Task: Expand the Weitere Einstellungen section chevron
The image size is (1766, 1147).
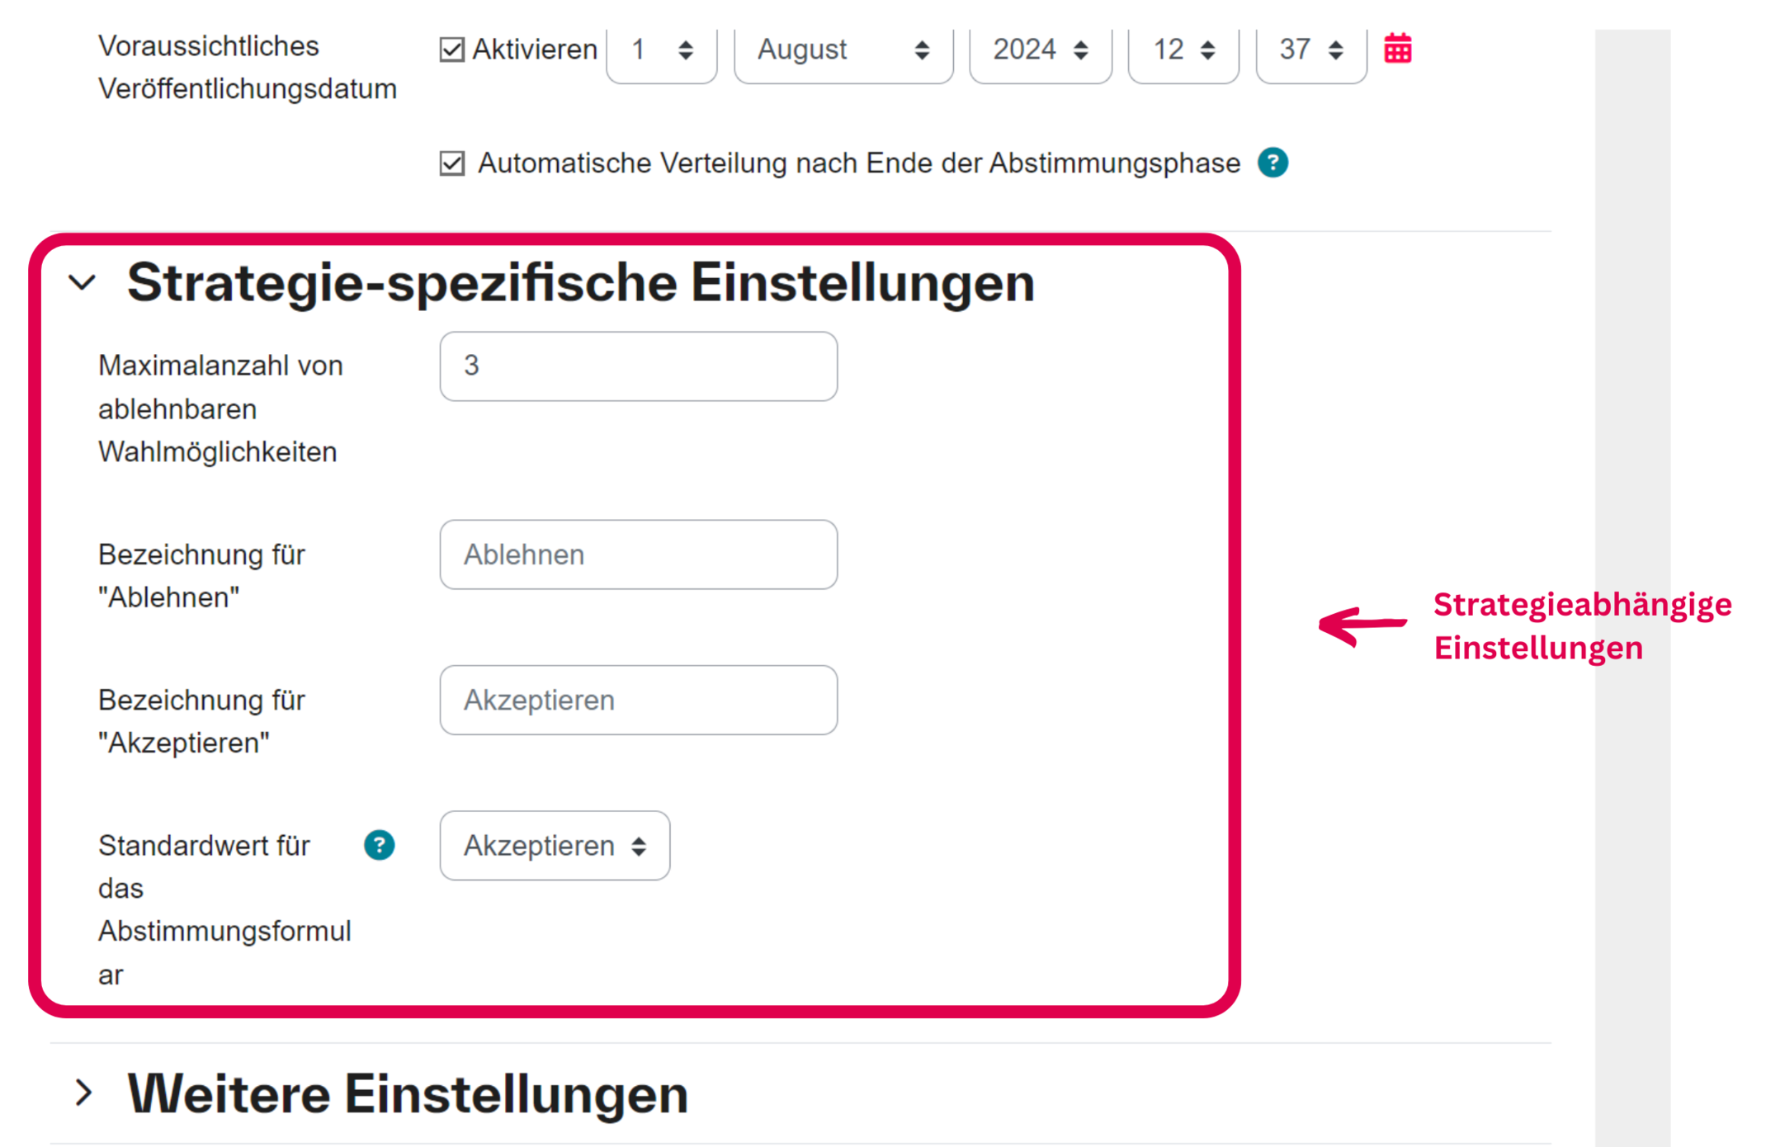Action: (x=83, y=1093)
